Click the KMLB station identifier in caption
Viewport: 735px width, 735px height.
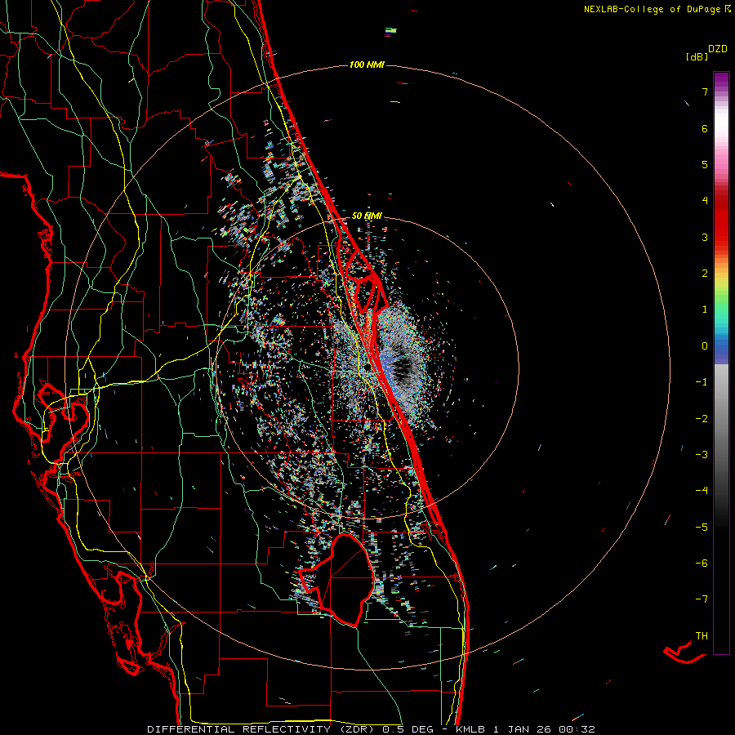470,729
